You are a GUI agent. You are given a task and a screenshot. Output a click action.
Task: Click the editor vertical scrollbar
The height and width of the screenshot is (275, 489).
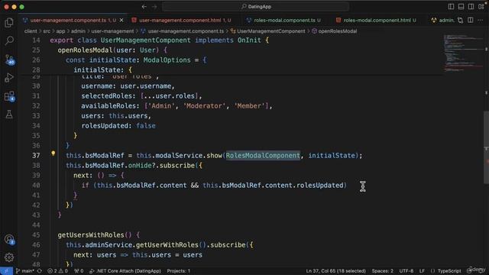486,147
